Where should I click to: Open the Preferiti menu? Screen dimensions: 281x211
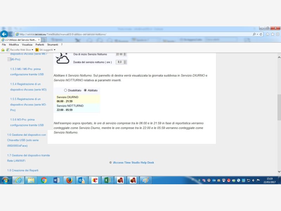point(40,45)
